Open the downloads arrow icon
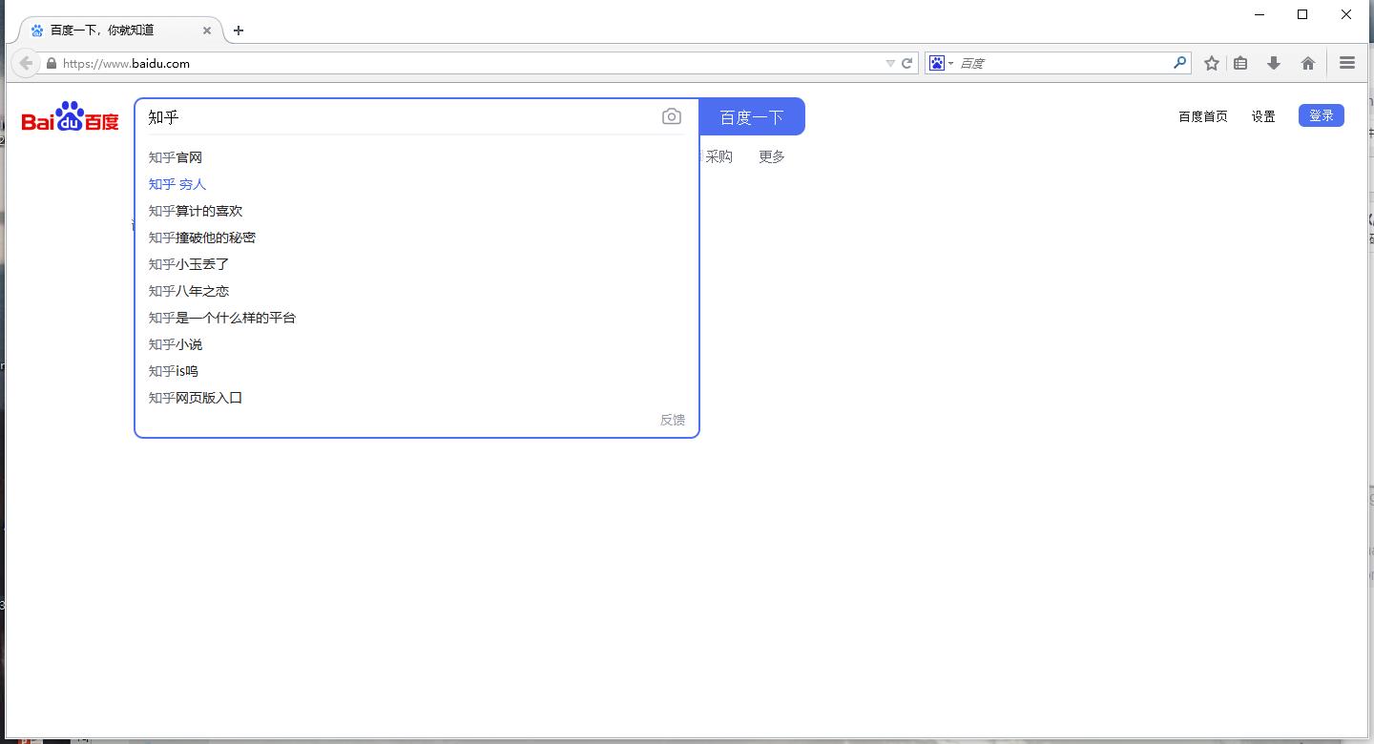The width and height of the screenshot is (1374, 744). pos(1273,63)
